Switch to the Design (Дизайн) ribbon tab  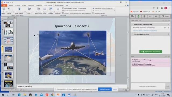point(24,5)
